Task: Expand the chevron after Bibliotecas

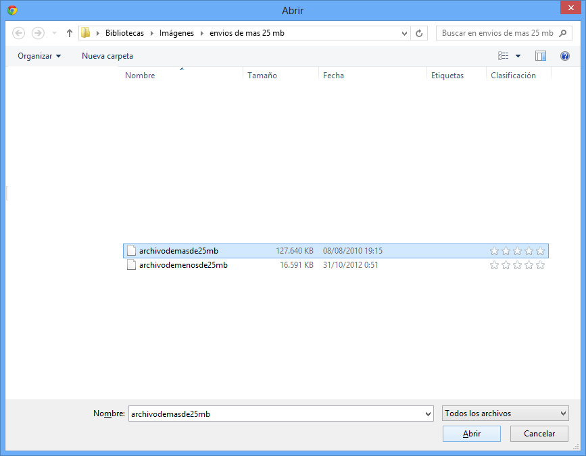Action: (x=151, y=33)
